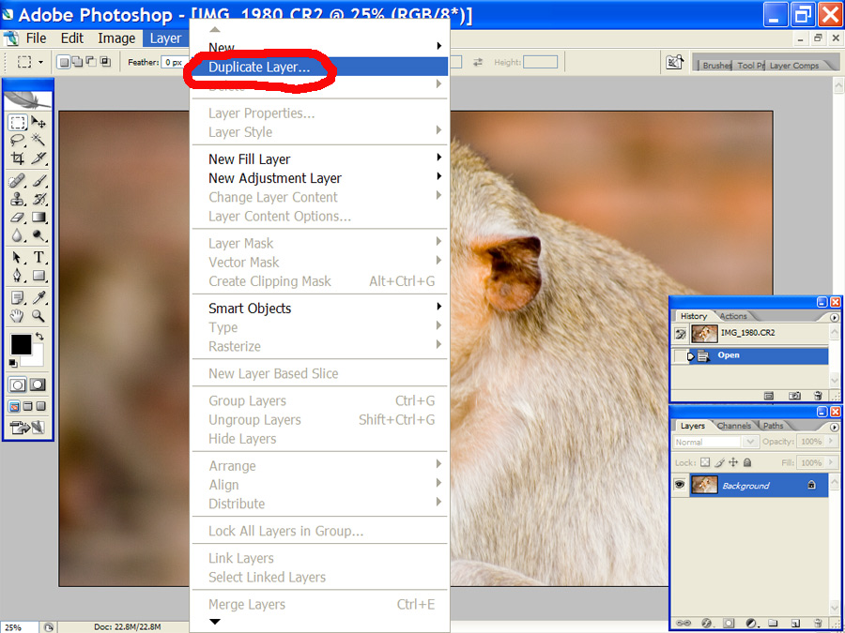Select the Hand tool

point(18,316)
